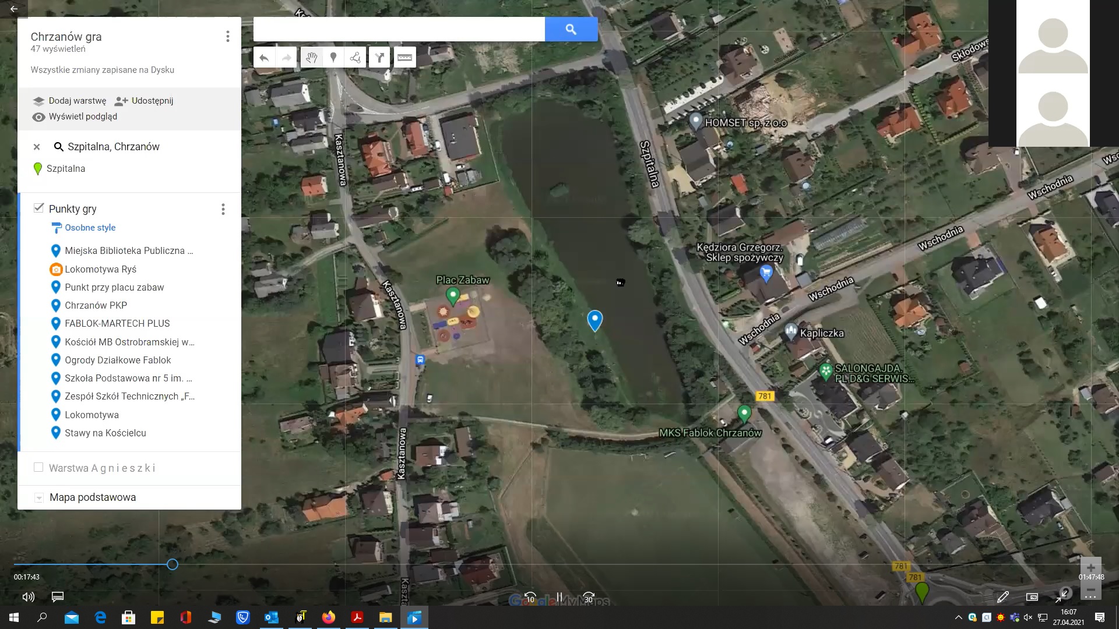Screen dimensions: 1119x629
Task: Click the bus stop icon near Kasztanowa
Action: click(420, 360)
